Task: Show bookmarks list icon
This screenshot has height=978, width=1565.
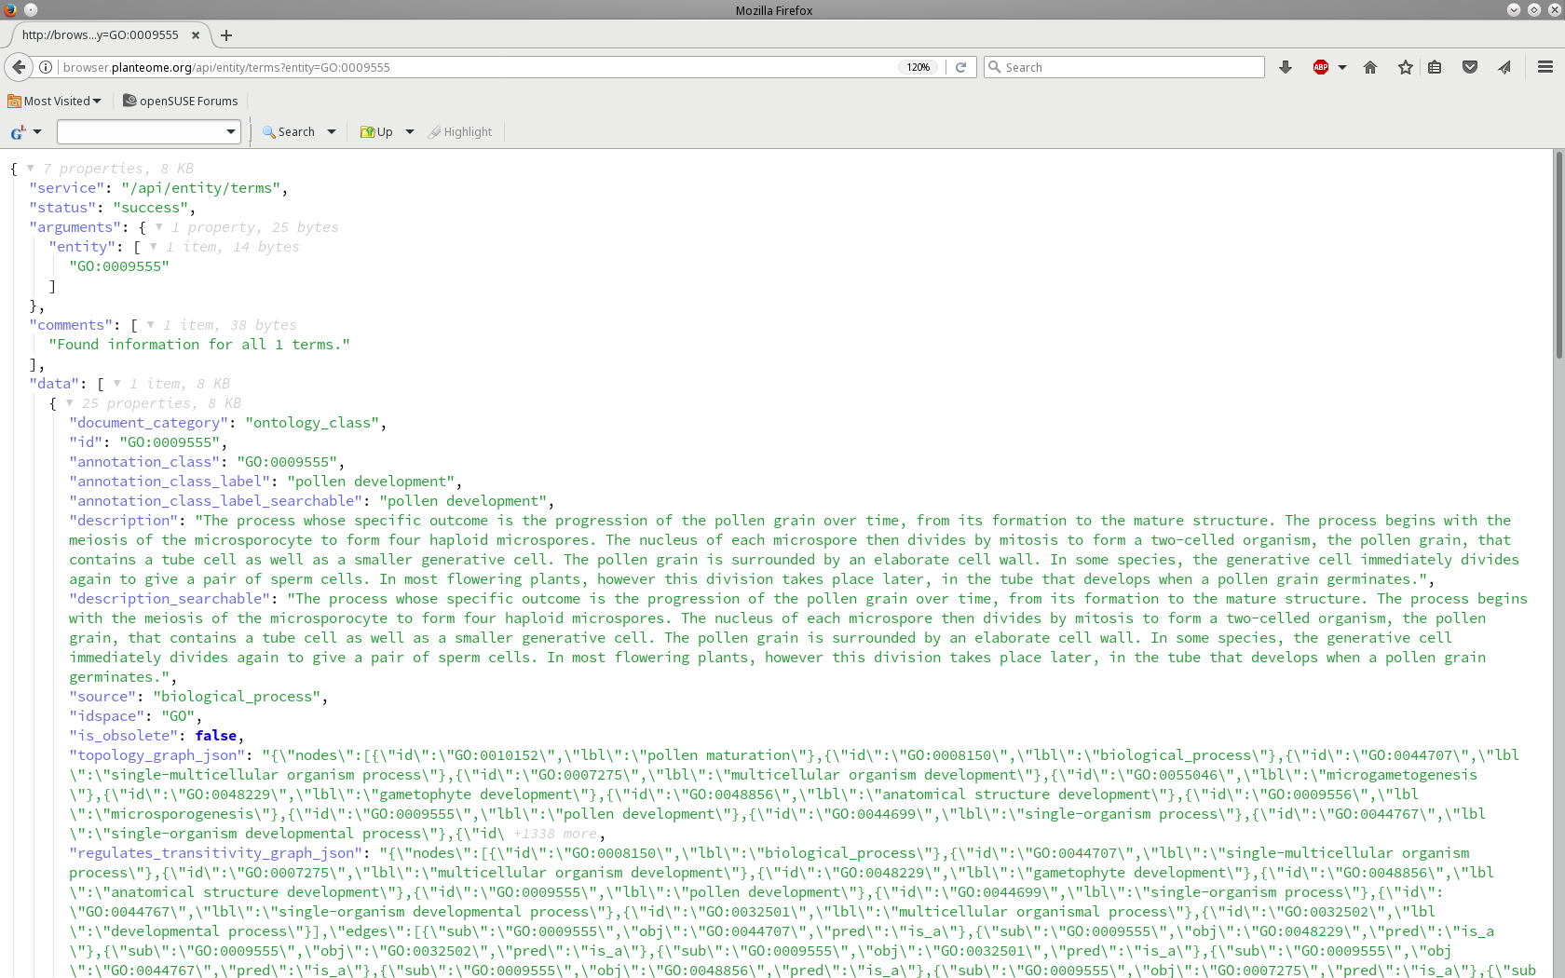Action: click(x=1435, y=67)
